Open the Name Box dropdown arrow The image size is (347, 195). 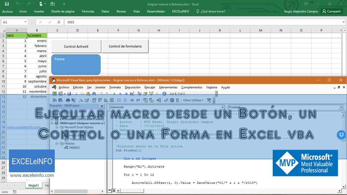25,22
